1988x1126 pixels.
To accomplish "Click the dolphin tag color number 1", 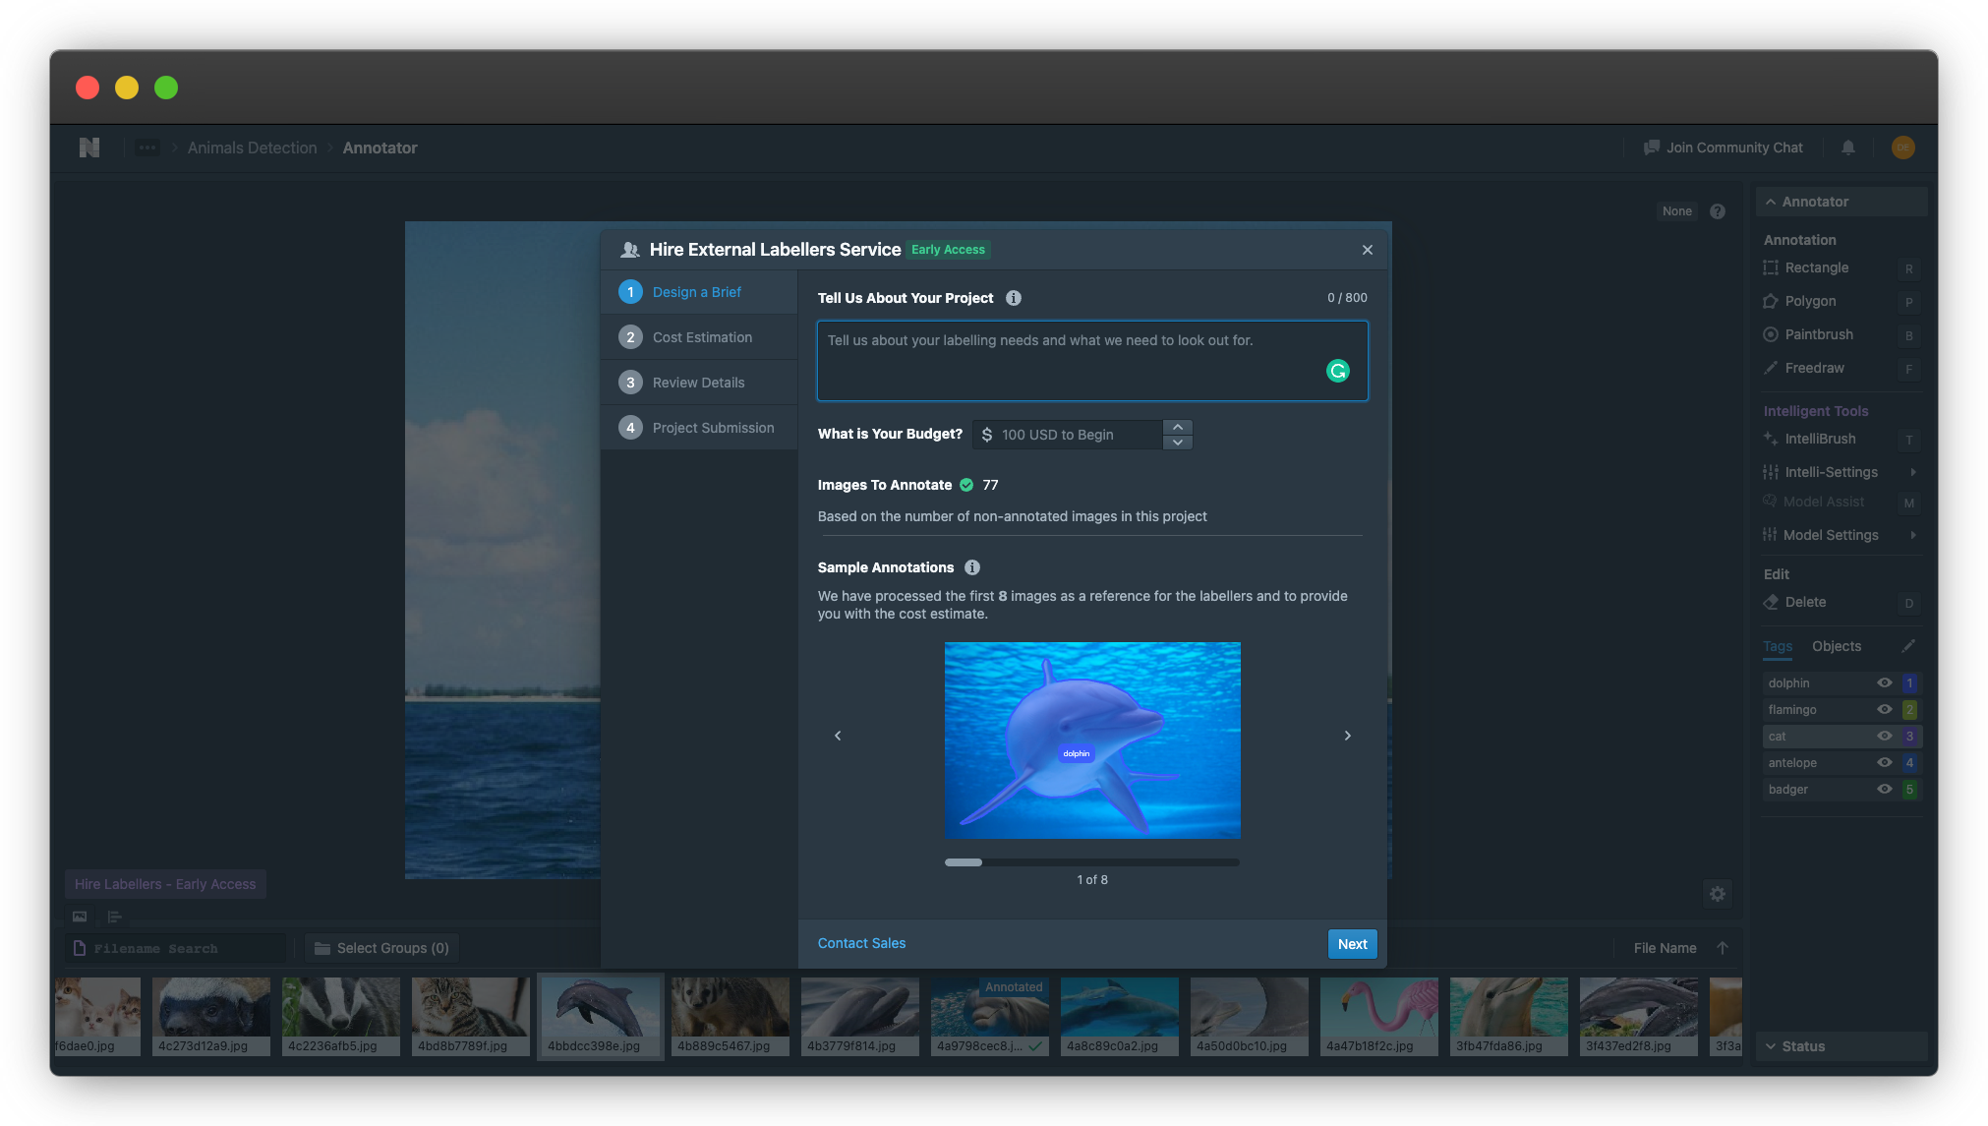I will [1909, 682].
